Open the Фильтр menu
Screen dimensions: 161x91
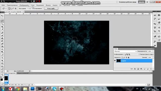click(x=48, y=5)
